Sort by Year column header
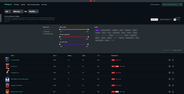The width and height of the screenshot is (184, 94). click(55, 56)
